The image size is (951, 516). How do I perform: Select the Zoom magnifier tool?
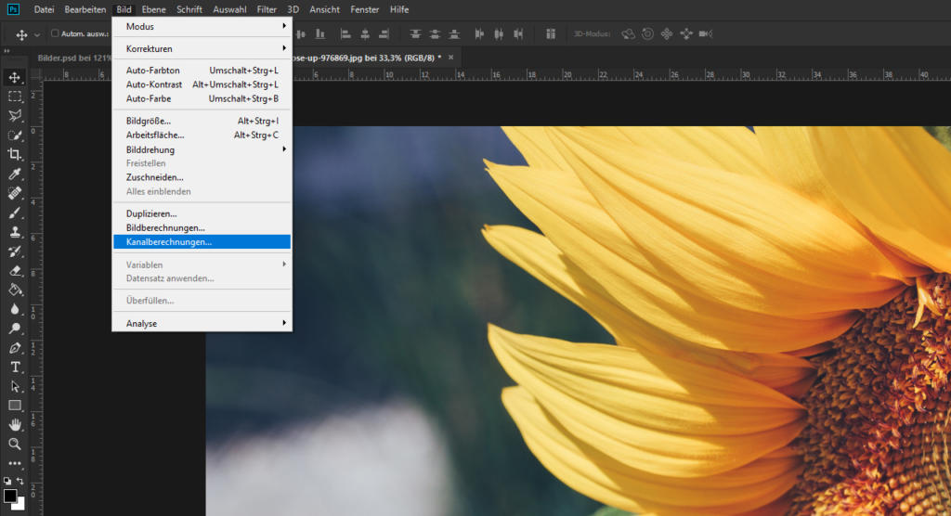click(x=15, y=444)
